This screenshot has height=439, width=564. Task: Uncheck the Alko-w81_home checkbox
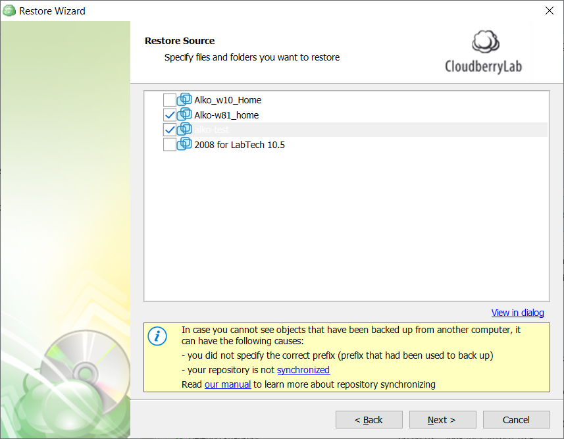click(x=169, y=115)
